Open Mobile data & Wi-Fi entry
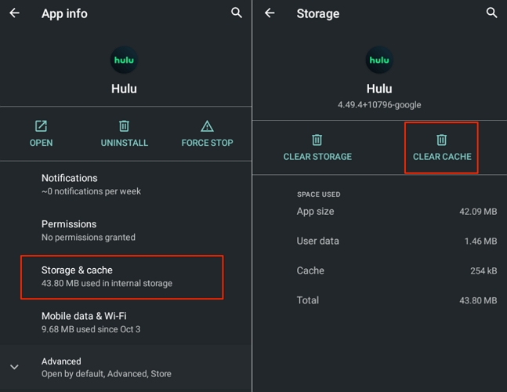Image resolution: width=507 pixels, height=392 pixels. [126, 322]
